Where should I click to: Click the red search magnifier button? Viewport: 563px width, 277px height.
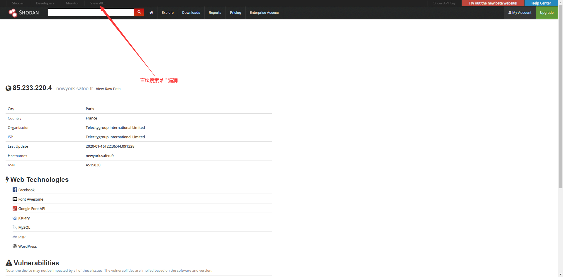(139, 12)
